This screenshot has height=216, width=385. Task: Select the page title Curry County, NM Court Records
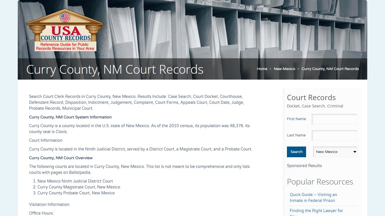(x=115, y=69)
